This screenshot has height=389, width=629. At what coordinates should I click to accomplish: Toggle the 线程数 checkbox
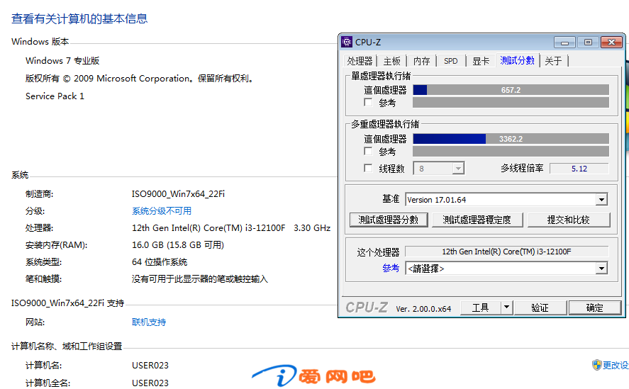(x=368, y=168)
